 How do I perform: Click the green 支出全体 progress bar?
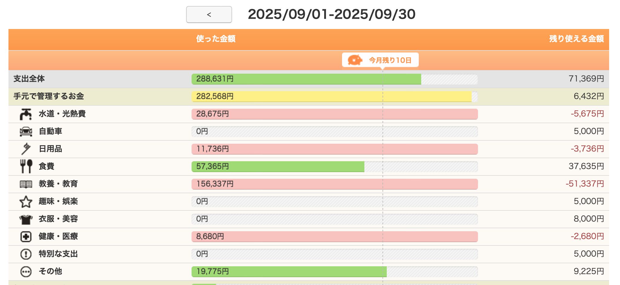tap(306, 79)
